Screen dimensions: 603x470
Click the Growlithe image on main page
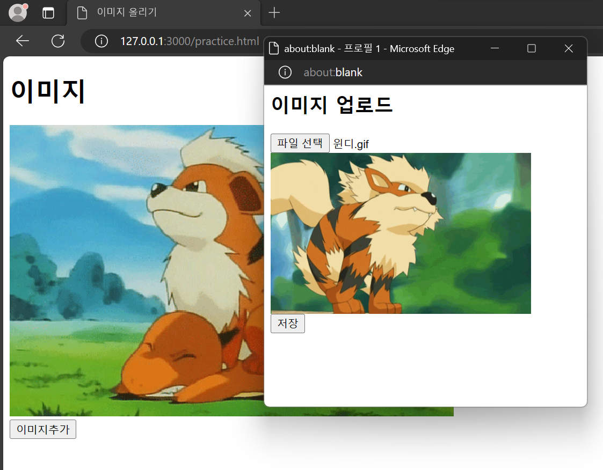136,270
